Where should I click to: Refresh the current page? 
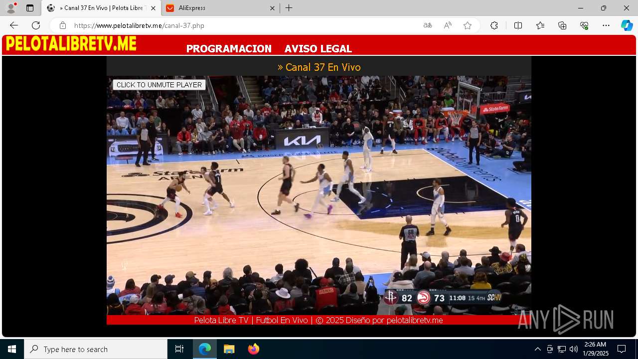click(36, 25)
